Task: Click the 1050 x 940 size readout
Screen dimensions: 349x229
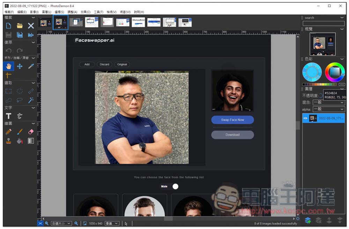Action: click(96, 223)
